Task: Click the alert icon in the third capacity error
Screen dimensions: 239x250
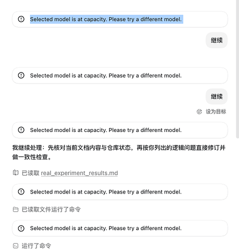Action: 21,130
